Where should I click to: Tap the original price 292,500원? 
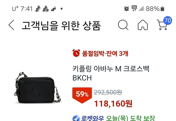click(x=108, y=92)
